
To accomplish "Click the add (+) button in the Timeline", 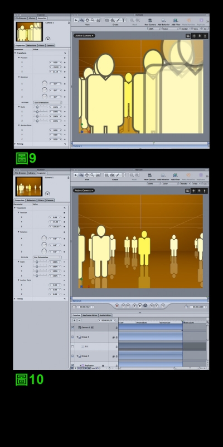I will [74, 320].
